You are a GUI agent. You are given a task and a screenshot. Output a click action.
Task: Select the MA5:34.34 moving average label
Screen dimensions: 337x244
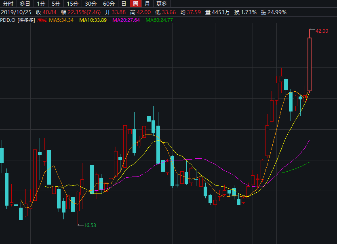[61, 20]
